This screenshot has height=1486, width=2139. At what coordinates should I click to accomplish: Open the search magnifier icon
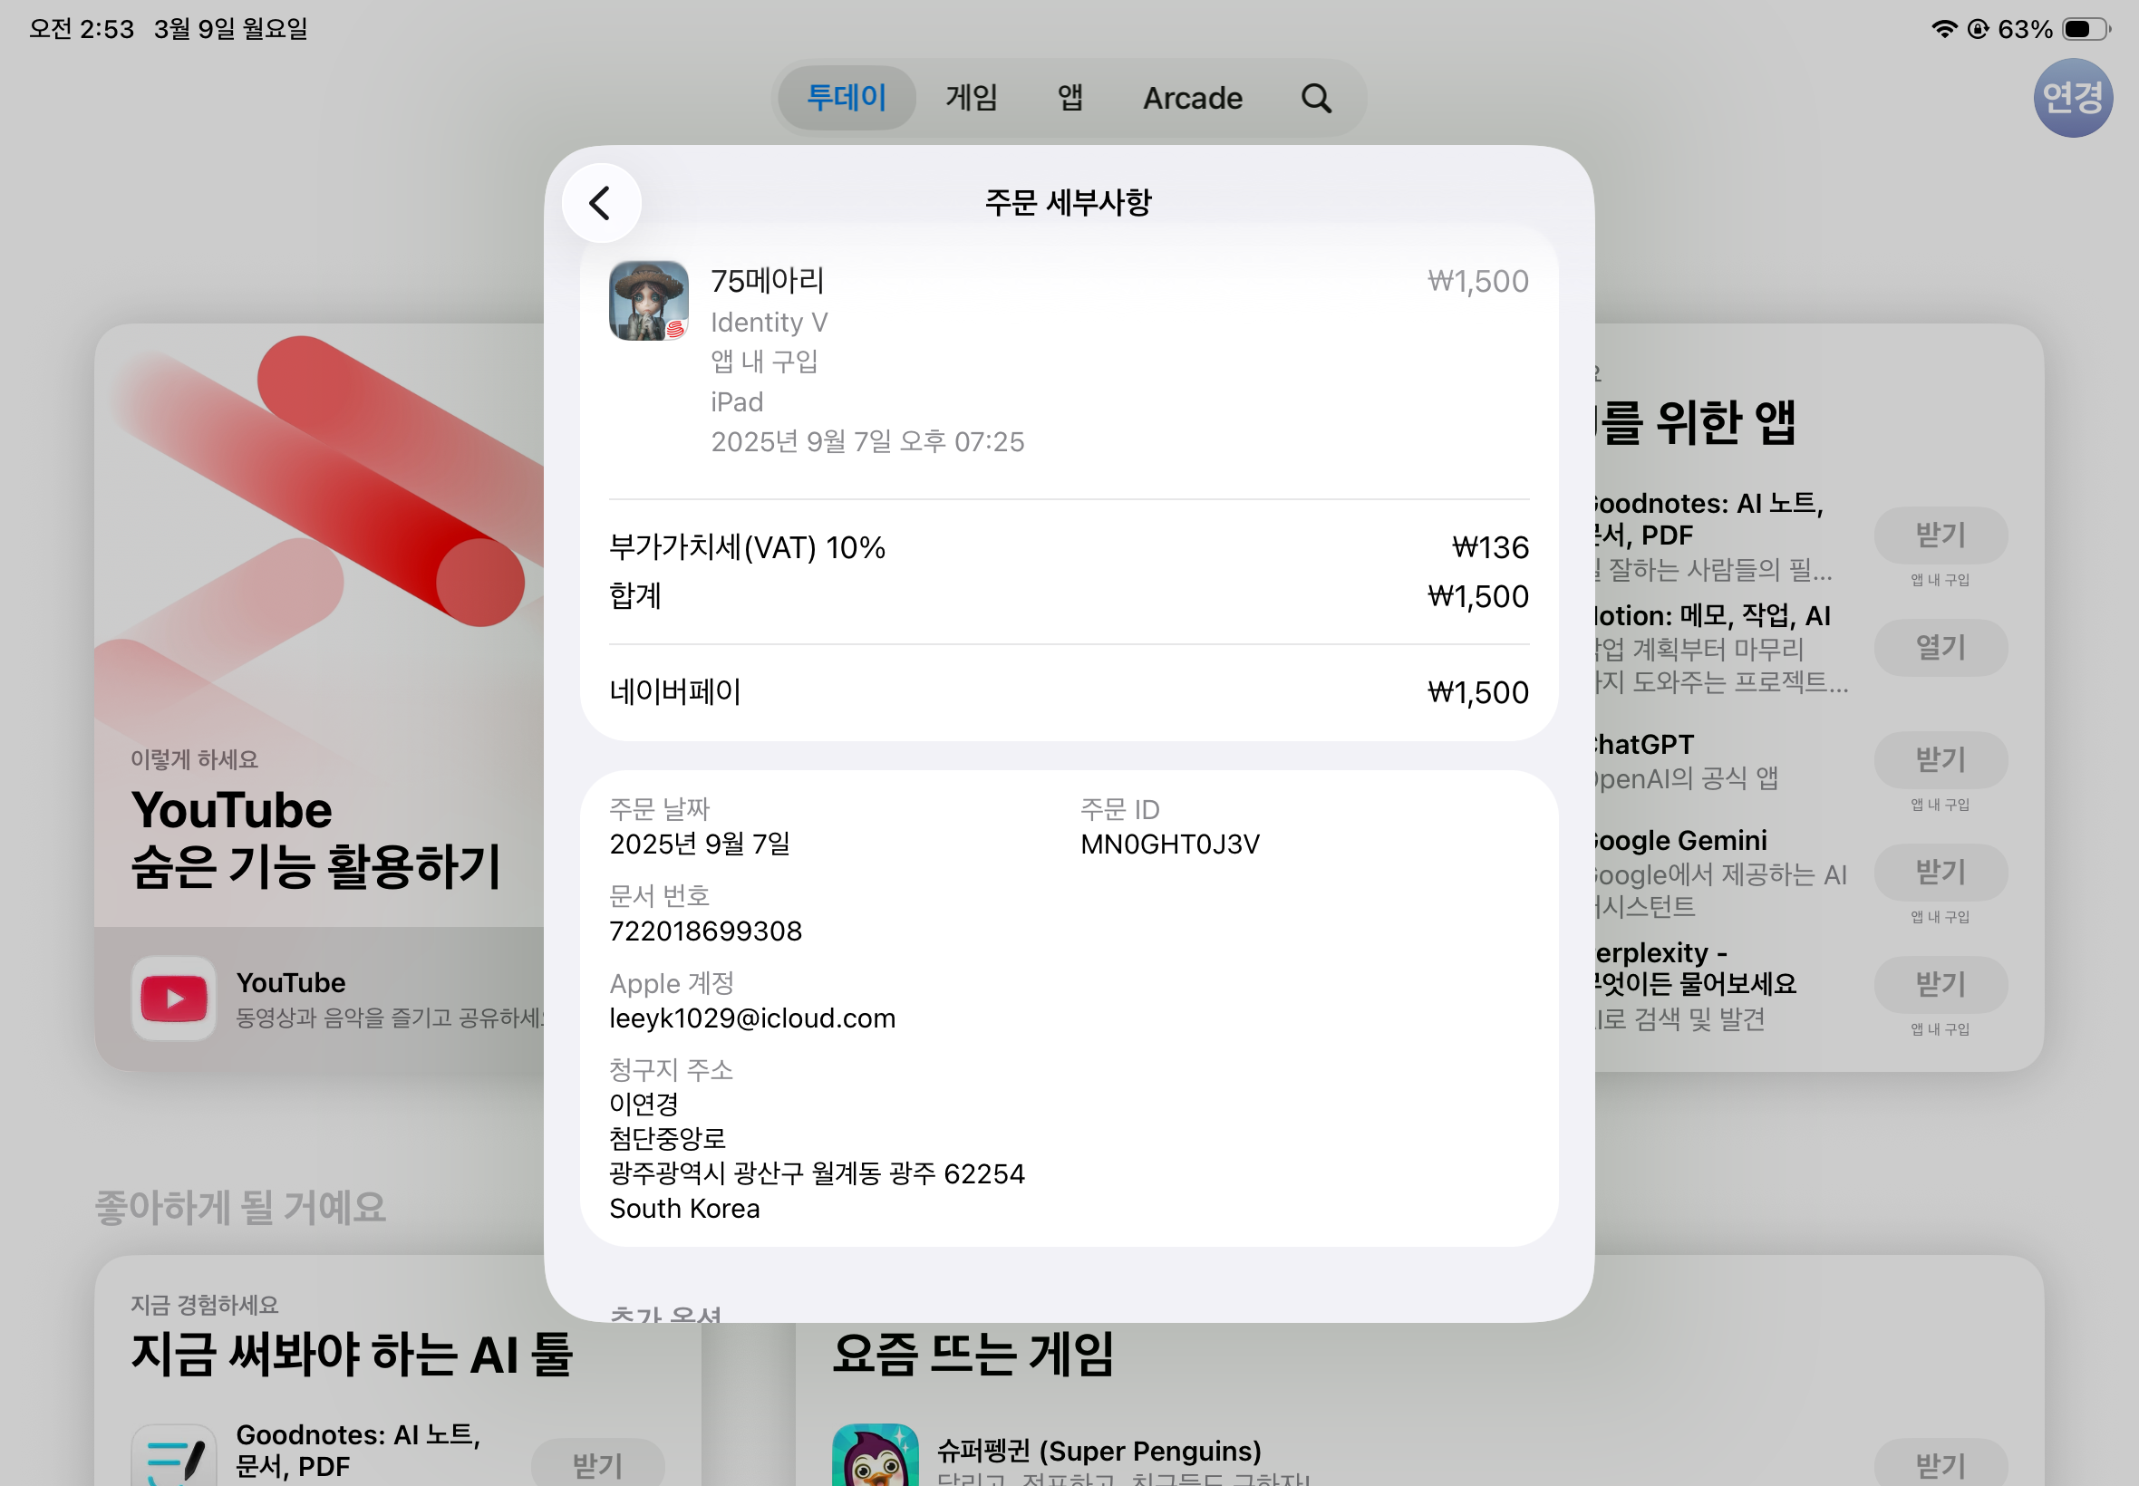(1315, 98)
